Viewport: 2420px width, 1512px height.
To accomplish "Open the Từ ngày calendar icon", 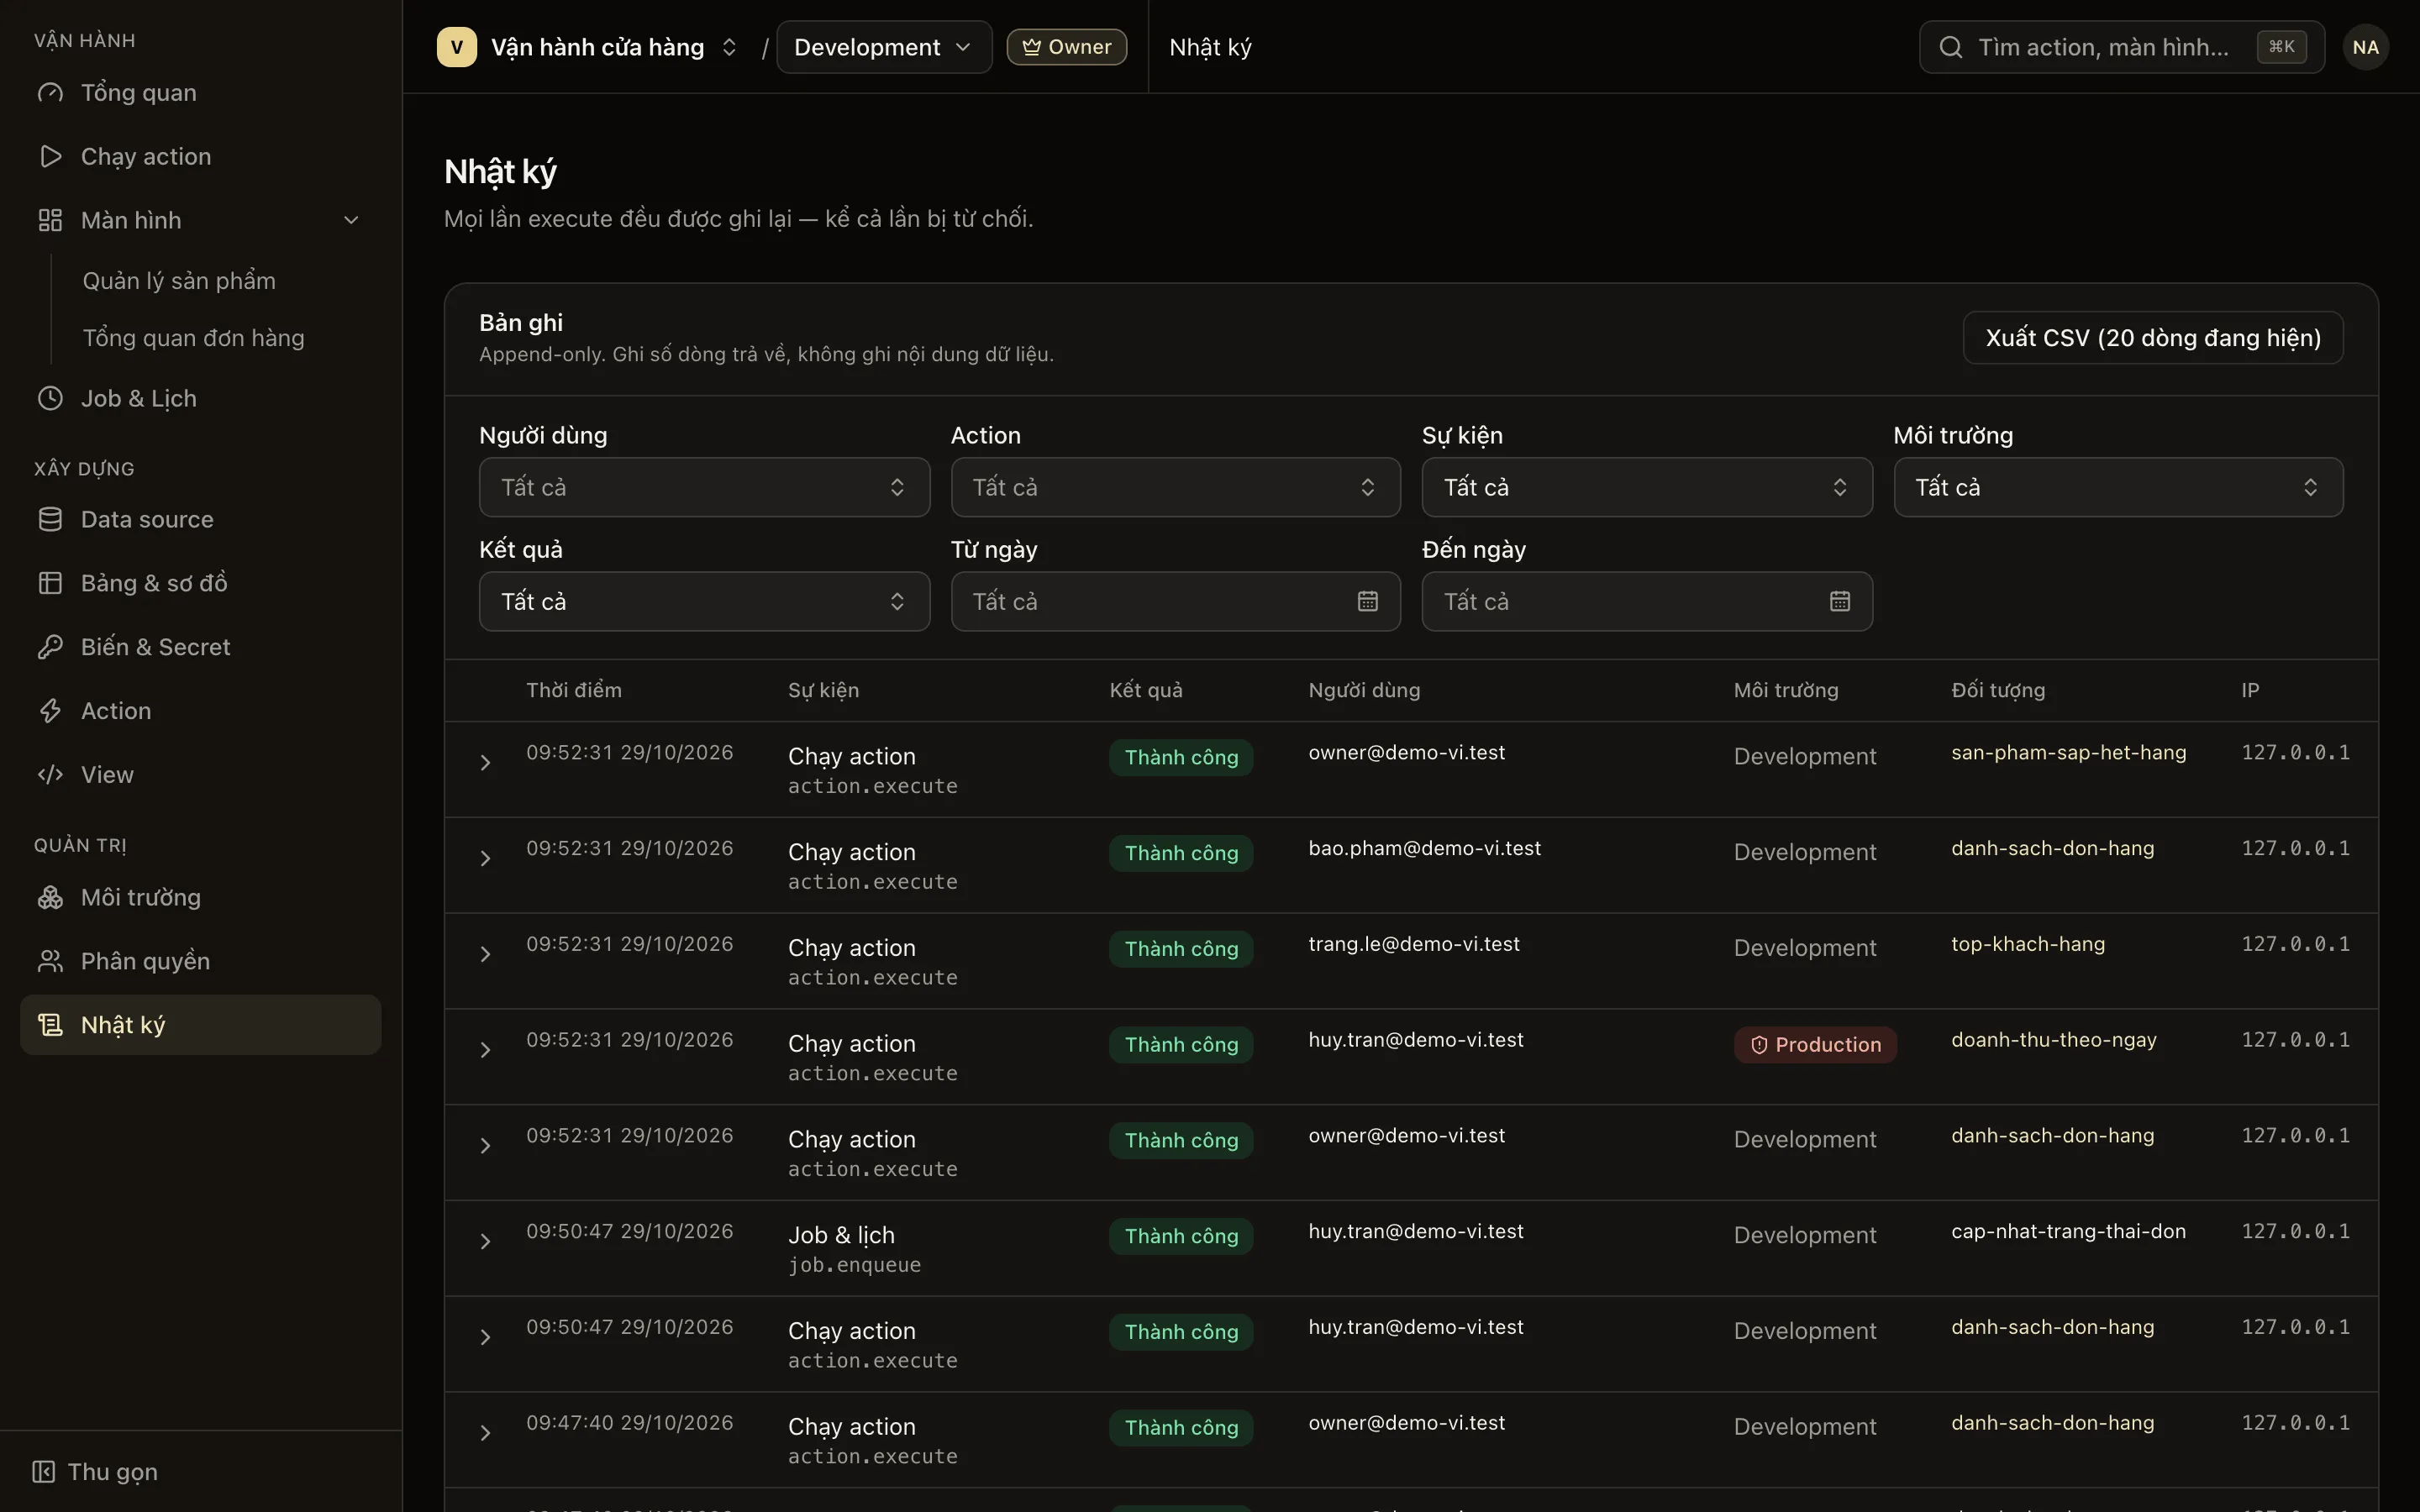I will click(x=1367, y=602).
